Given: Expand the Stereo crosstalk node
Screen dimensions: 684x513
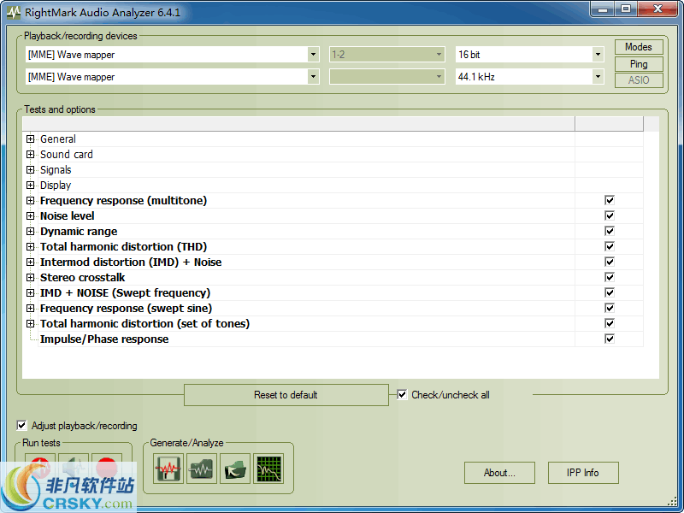Looking at the screenshot, I should pos(30,277).
